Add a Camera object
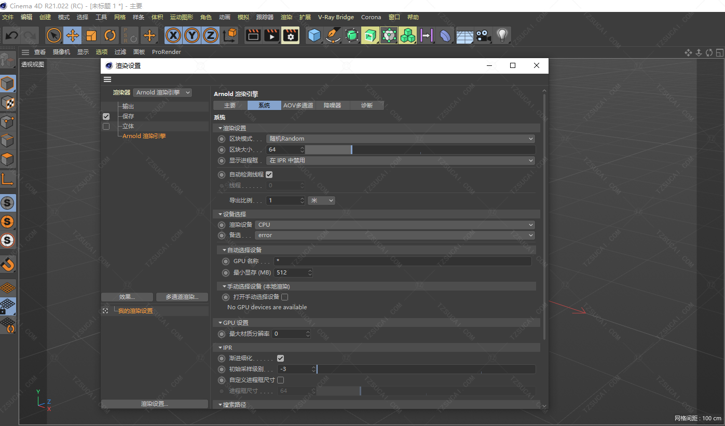Screen dimensions: 725x426 tap(483, 36)
